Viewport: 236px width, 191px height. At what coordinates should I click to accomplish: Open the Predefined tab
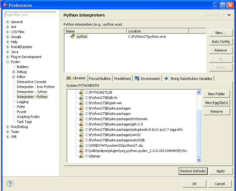[122, 79]
